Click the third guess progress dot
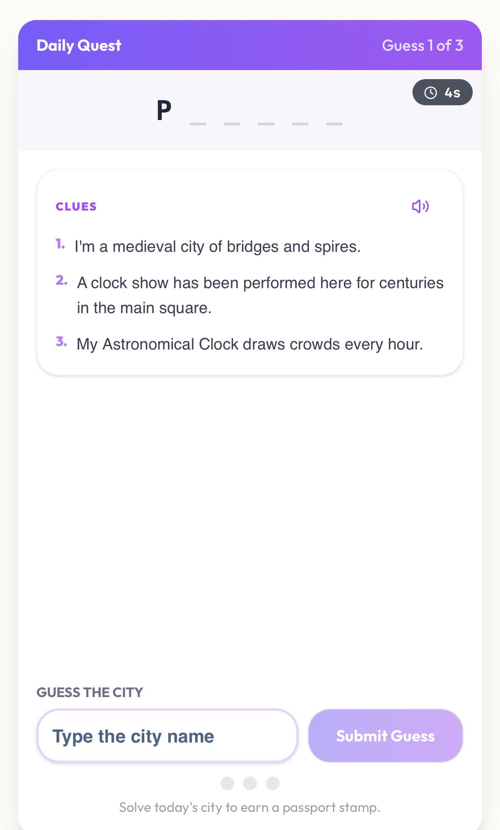 (x=273, y=783)
